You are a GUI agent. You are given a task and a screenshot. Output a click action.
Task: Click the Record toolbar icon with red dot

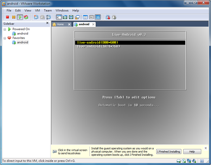[x=108, y=17]
